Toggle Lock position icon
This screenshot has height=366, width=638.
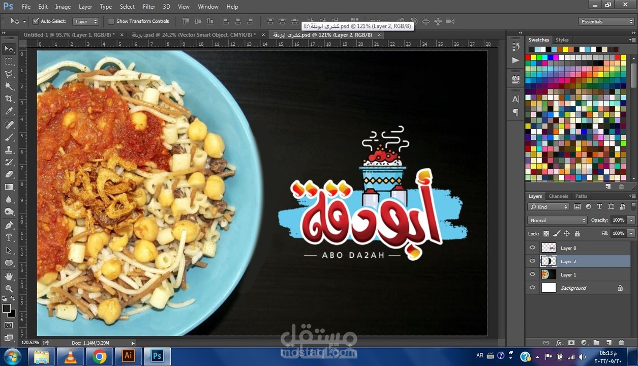click(x=567, y=233)
